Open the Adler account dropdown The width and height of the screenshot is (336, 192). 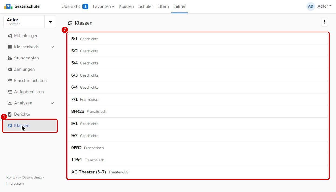[x=324, y=6]
